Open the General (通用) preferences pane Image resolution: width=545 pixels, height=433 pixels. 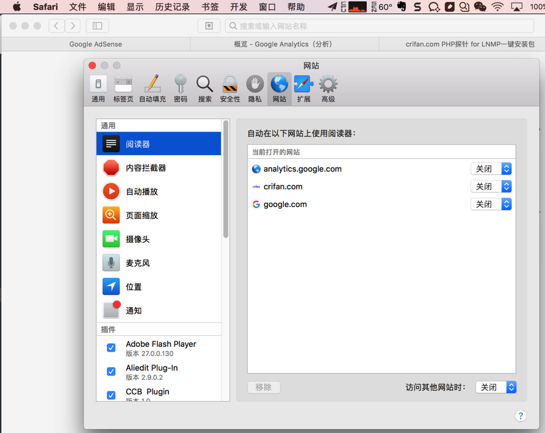[x=98, y=89]
